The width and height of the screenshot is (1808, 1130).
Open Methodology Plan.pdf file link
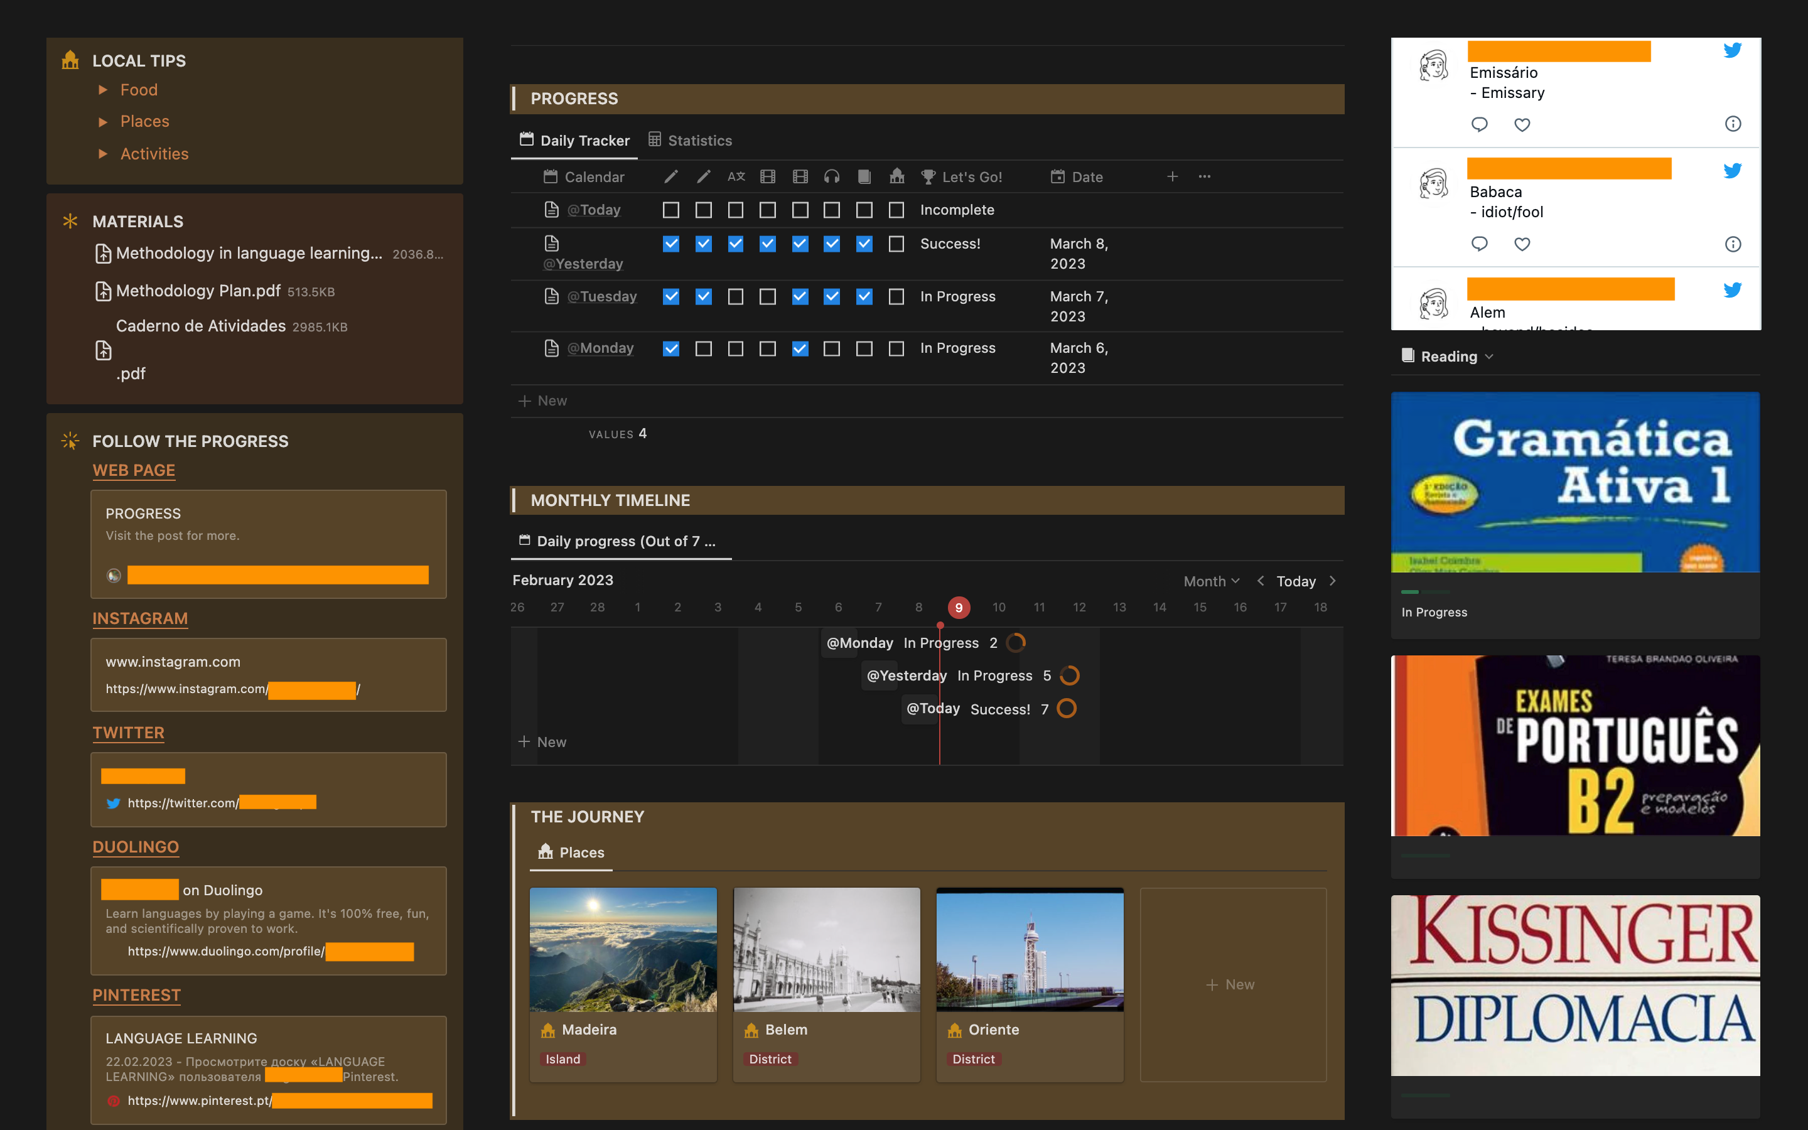coord(198,291)
